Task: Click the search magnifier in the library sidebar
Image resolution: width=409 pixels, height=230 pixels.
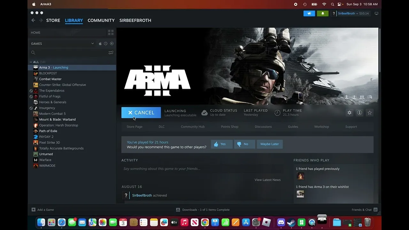Action: (x=33, y=52)
